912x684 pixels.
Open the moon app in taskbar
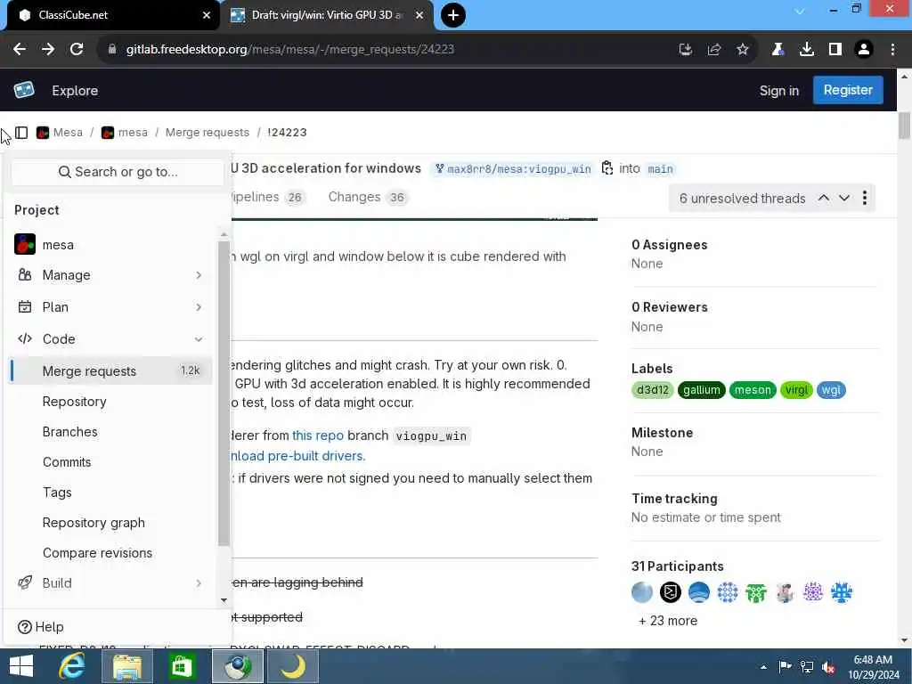(x=292, y=666)
